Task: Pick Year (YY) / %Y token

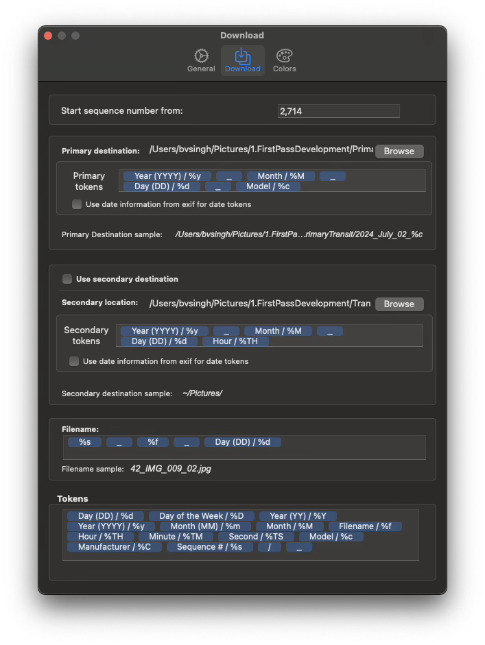Action: pos(298,516)
